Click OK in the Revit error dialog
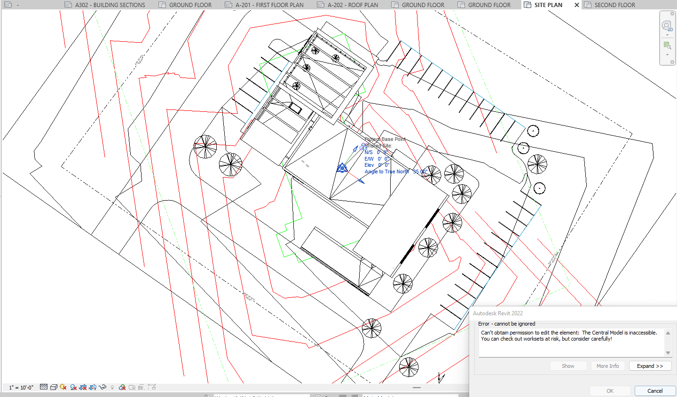This screenshot has height=397, width=677. click(x=610, y=391)
